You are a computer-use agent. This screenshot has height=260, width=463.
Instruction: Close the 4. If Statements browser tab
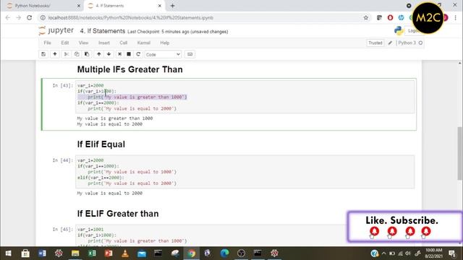pyautogui.click(x=160, y=6)
